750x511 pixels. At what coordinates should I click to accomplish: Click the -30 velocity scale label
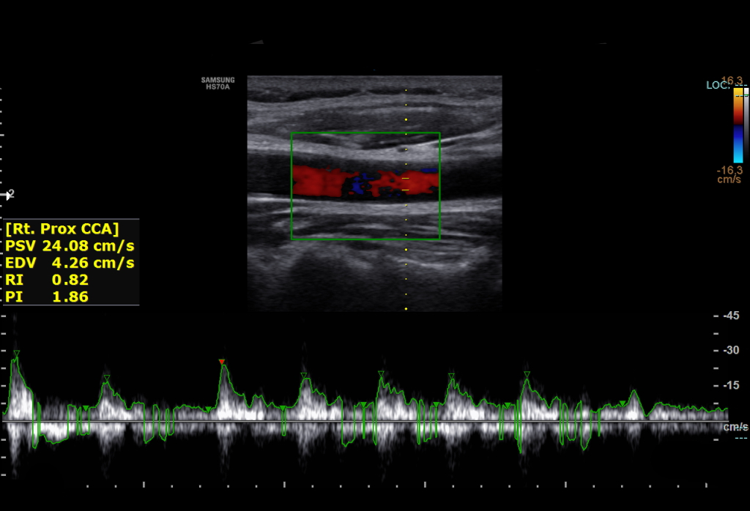tap(730, 350)
